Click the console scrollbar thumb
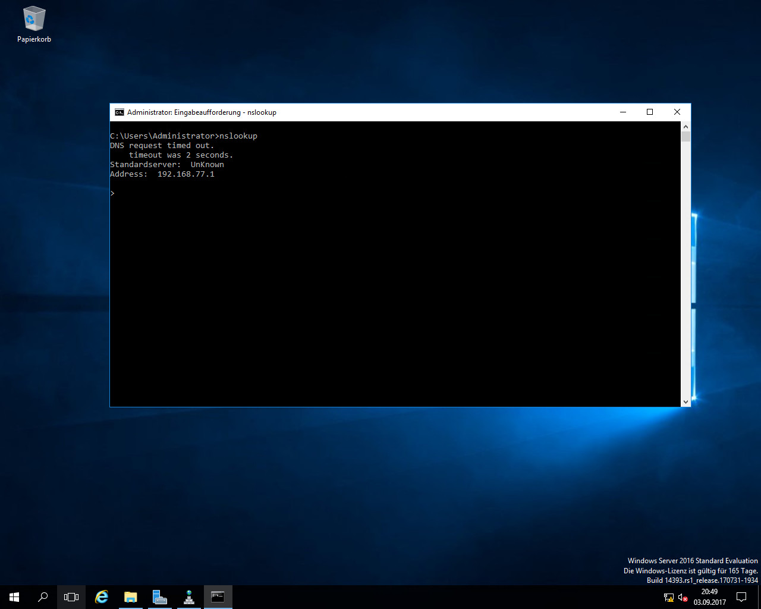This screenshot has width=761, height=609. pyautogui.click(x=685, y=137)
